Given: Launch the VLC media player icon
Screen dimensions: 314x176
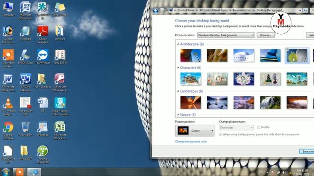Looking at the screenshot, I should click(x=8, y=107).
